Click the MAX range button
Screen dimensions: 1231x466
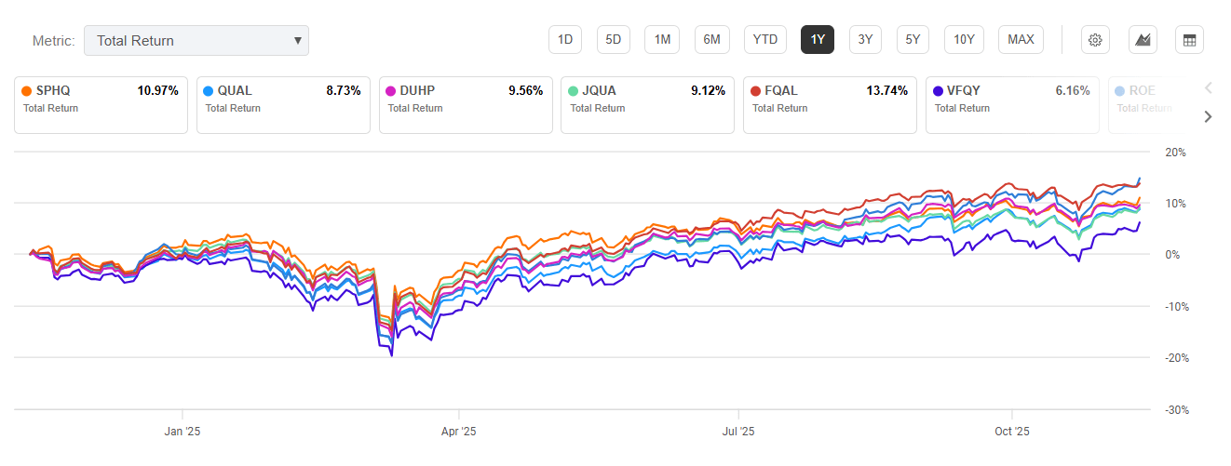click(1021, 40)
